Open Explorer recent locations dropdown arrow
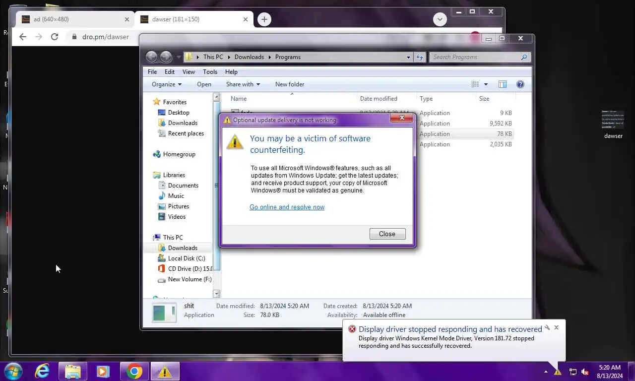Screen dimensions: 635x381 (179, 57)
